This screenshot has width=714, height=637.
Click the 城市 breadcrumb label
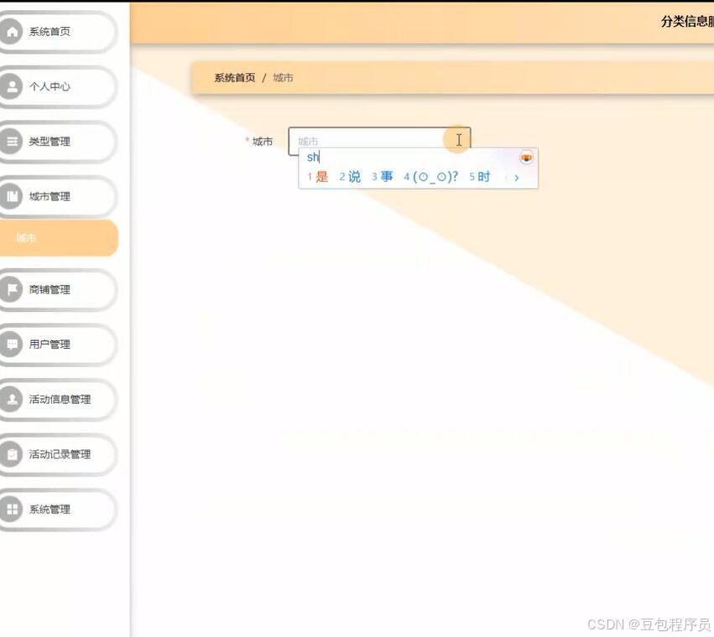[x=284, y=77]
